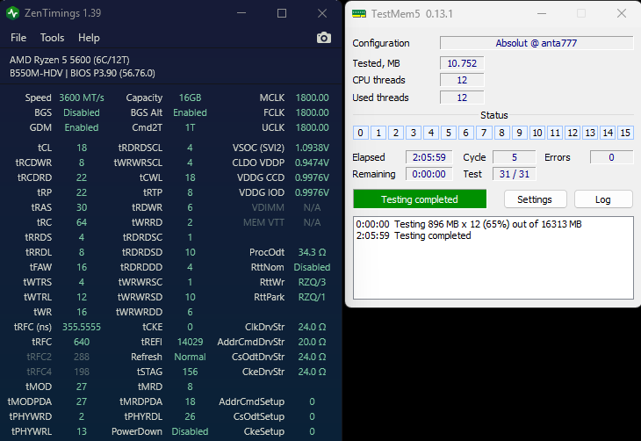Image resolution: width=641 pixels, height=441 pixels.
Task: Click the BGS value Disabled
Action: 82,112
